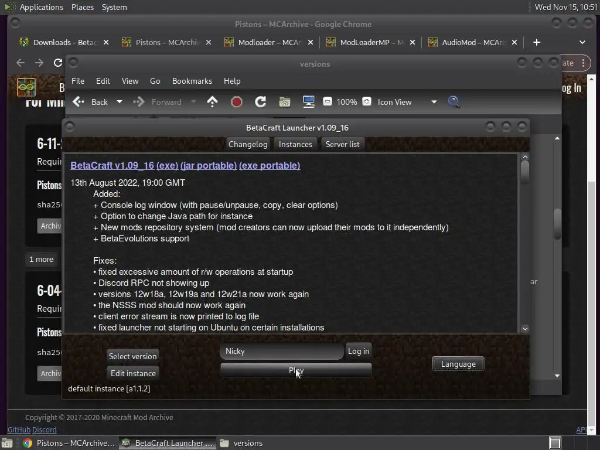Click the show desktop icon in taskbar

(x=6, y=443)
